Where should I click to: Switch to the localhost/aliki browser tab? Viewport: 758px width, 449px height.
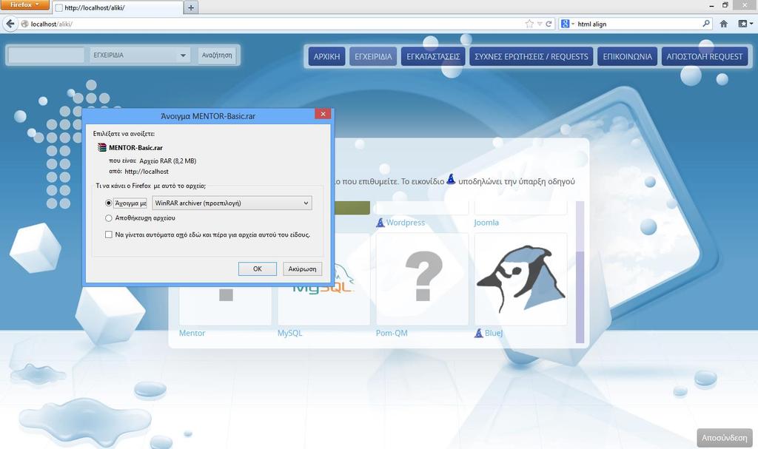[x=118, y=7]
